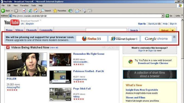Screen dimensions: 184x103
Task: Click the Help link in header
Action: (x=165, y=24)
